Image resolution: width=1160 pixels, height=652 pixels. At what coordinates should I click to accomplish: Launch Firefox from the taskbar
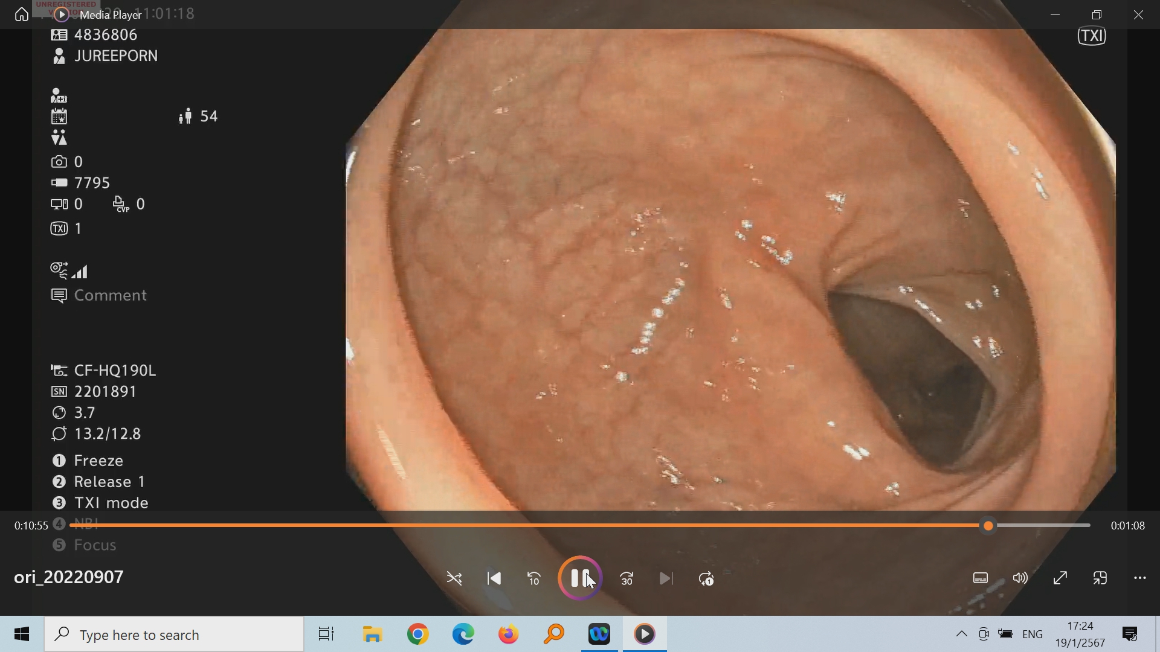509,634
